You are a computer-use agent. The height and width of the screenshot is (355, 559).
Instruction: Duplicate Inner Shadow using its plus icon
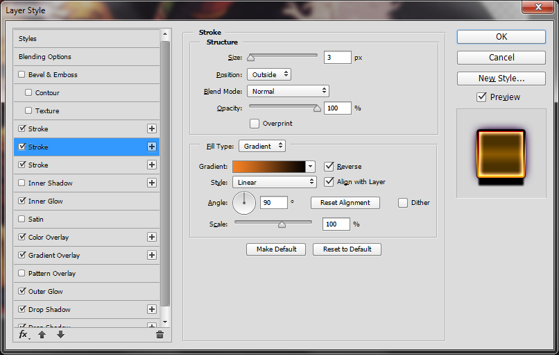click(151, 183)
